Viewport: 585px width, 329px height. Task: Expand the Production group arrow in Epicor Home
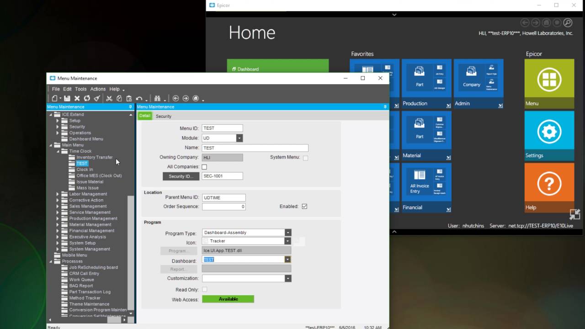coord(448,106)
